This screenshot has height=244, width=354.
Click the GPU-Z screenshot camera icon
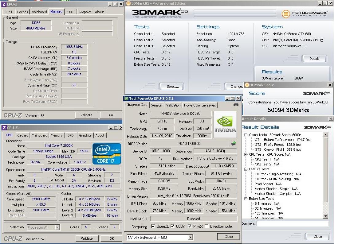tap(236, 105)
